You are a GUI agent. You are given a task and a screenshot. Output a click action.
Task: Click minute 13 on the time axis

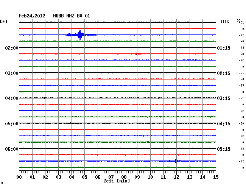click(190, 177)
